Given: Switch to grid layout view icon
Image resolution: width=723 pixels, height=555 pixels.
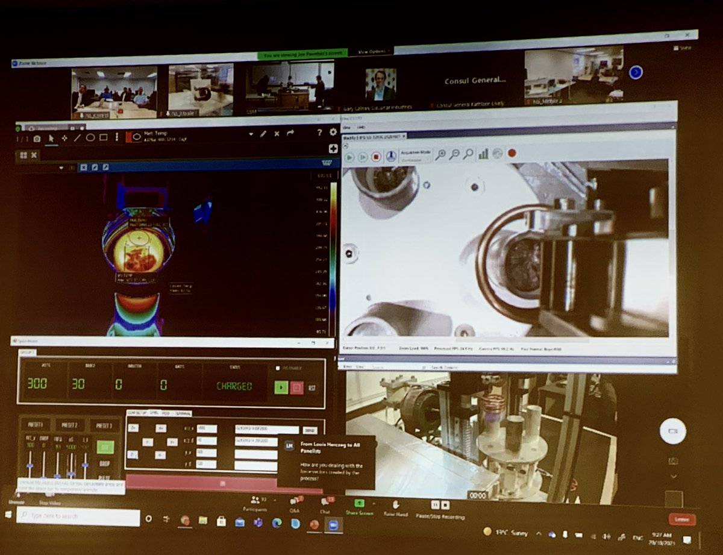Looking at the screenshot, I should [23, 155].
